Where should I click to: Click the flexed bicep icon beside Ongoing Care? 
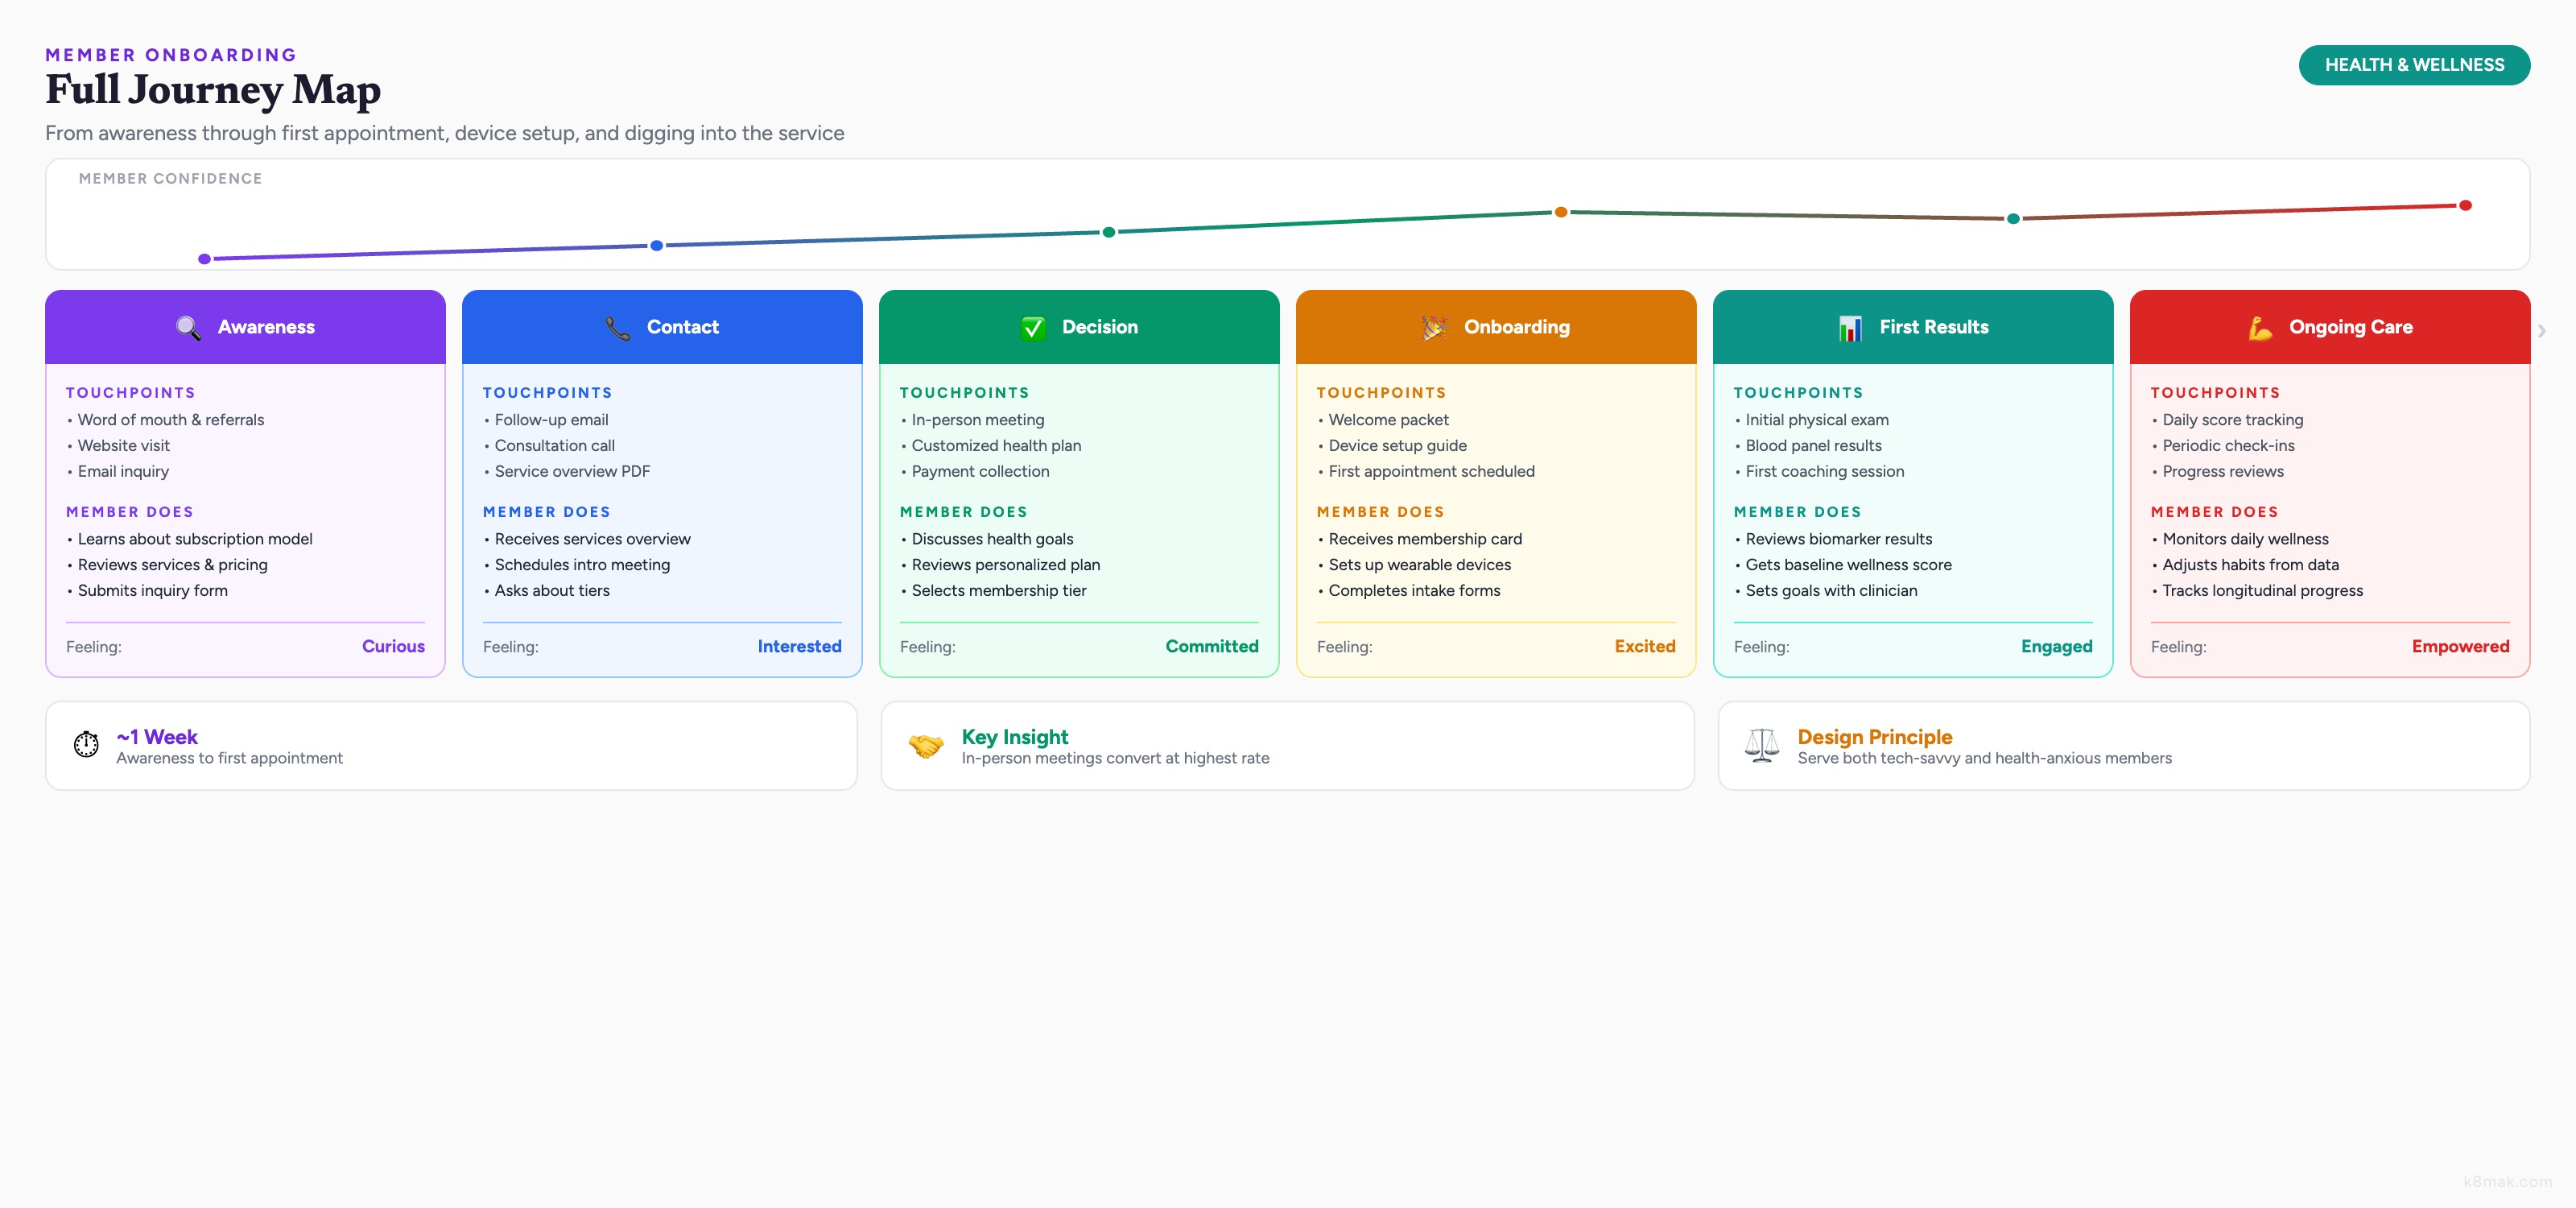pyautogui.click(x=2260, y=328)
